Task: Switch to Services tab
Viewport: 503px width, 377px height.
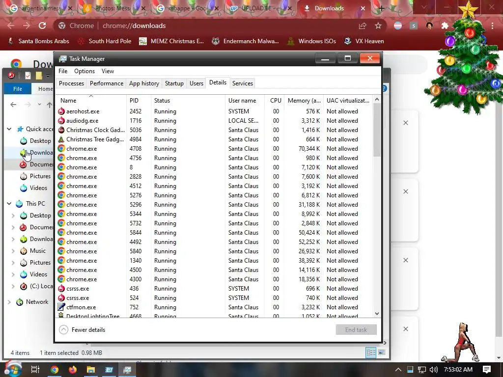Action: 243,83
